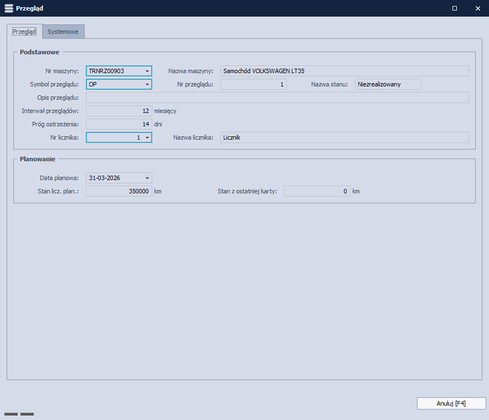Viewport: 489px width, 420px height.
Task: Select the Przegląd tab
Action: click(24, 32)
